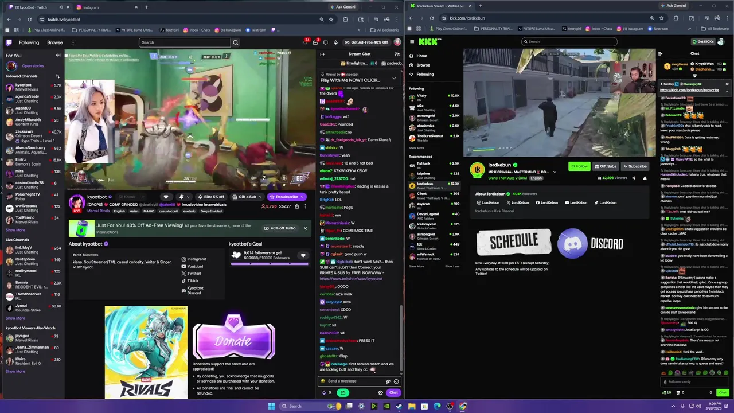This screenshot has height=413, width=734.
Task: Open Steam icon in Windows taskbar
Action: 399,406
